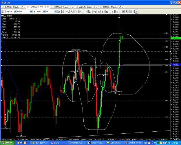The width and height of the screenshot is (181, 145).
Task: Click the Open value 1.59371
Action: point(16,24)
